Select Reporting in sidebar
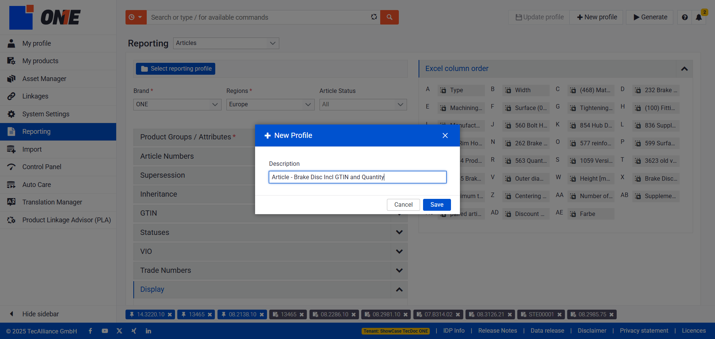 point(58,132)
